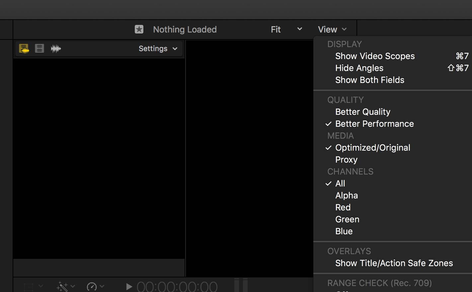Click the magic wand enhancements icon
The height and width of the screenshot is (292, 472).
62,286
